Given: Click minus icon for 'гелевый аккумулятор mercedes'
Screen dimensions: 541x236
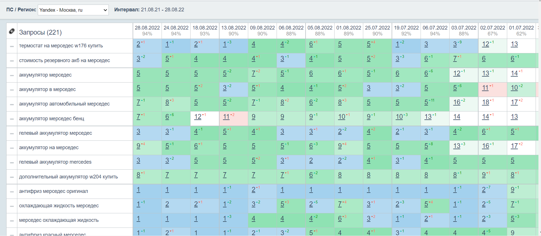Looking at the screenshot, I should [12, 163].
